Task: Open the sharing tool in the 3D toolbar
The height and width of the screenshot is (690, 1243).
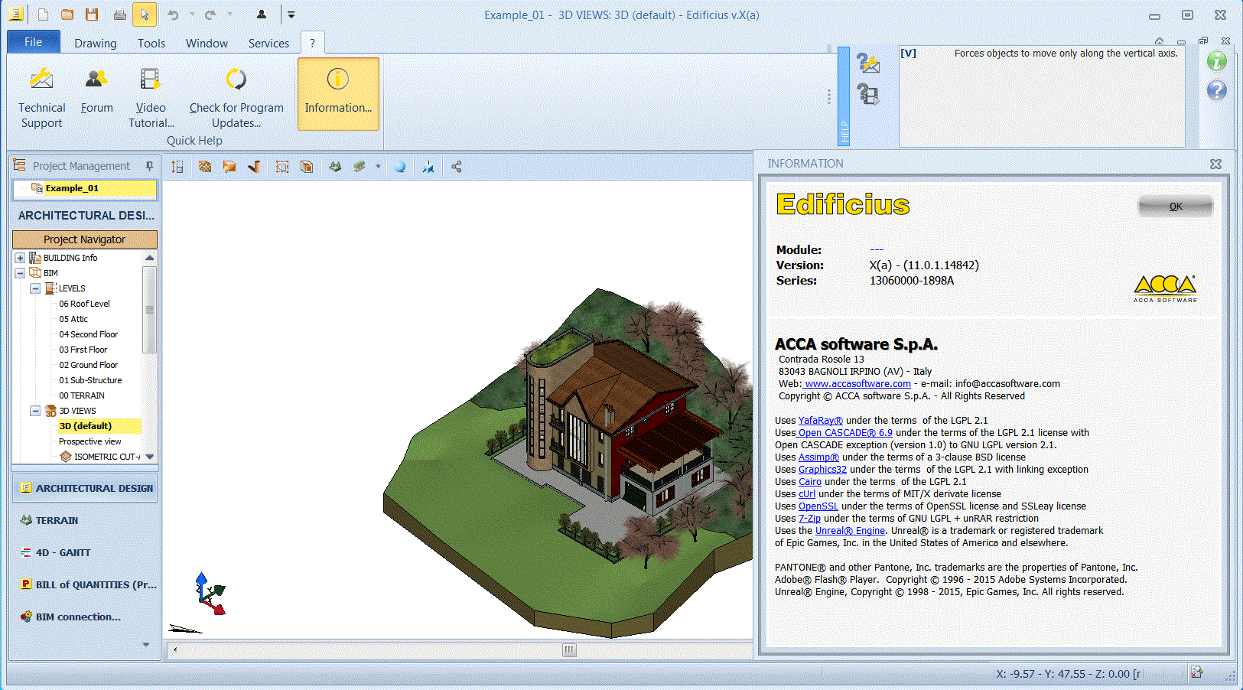Action: pos(456,166)
